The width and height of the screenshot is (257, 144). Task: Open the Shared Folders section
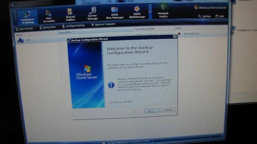(70, 15)
